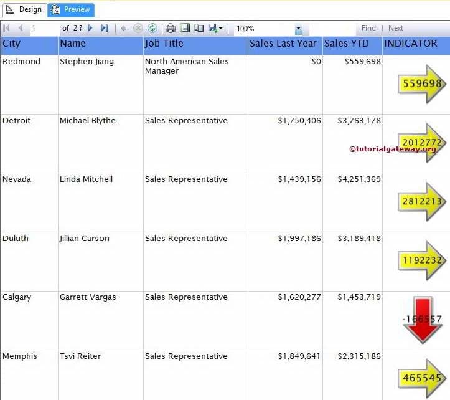Click the $1,849,641 Sales Last Year value
Image resolution: width=450 pixels, height=400 pixels.
pyautogui.click(x=299, y=356)
